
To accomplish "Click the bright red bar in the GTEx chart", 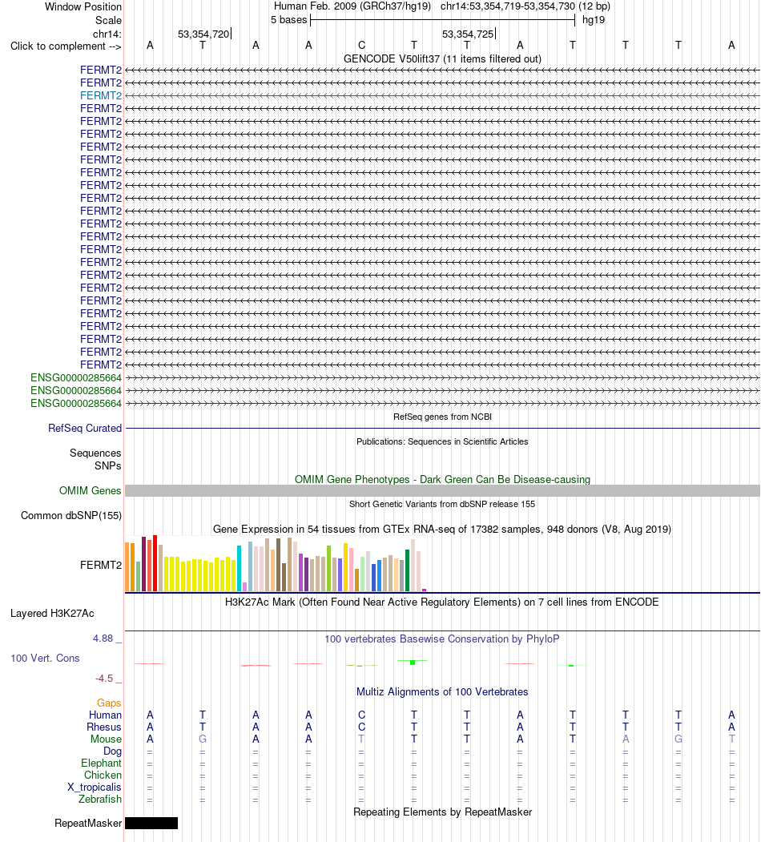I will (x=155, y=563).
